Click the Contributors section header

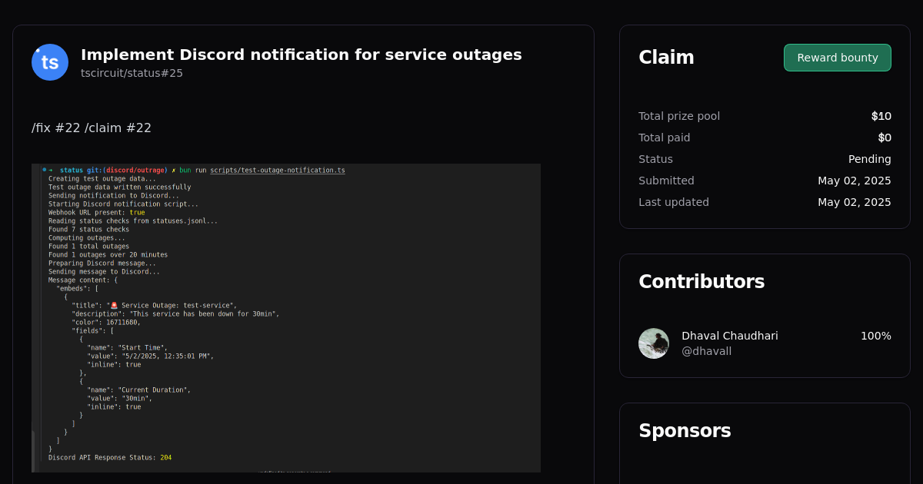(701, 281)
